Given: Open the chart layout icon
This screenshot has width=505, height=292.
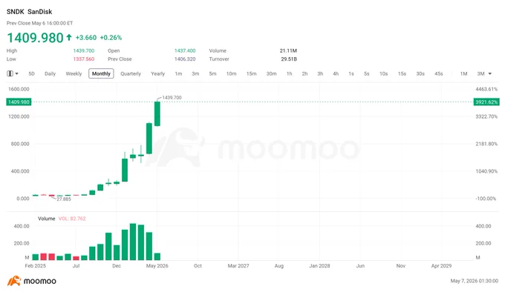Looking at the screenshot, I should pos(10,73).
